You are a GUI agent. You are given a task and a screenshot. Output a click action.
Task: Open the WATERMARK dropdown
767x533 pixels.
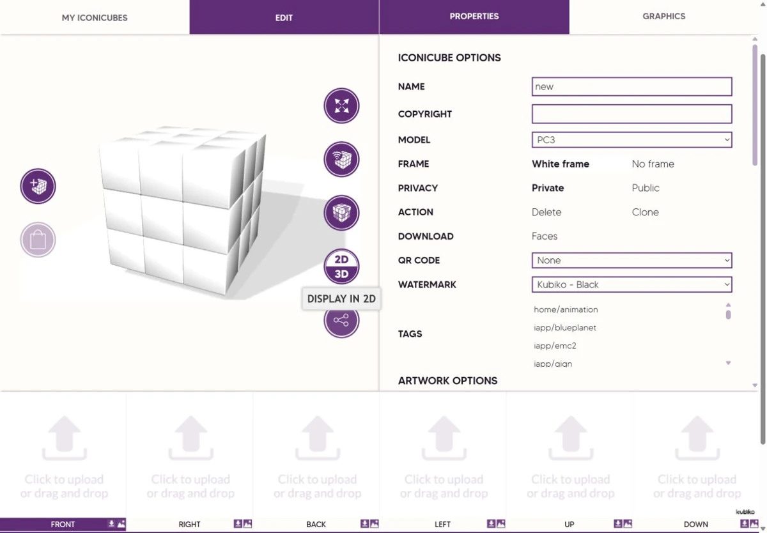click(631, 284)
